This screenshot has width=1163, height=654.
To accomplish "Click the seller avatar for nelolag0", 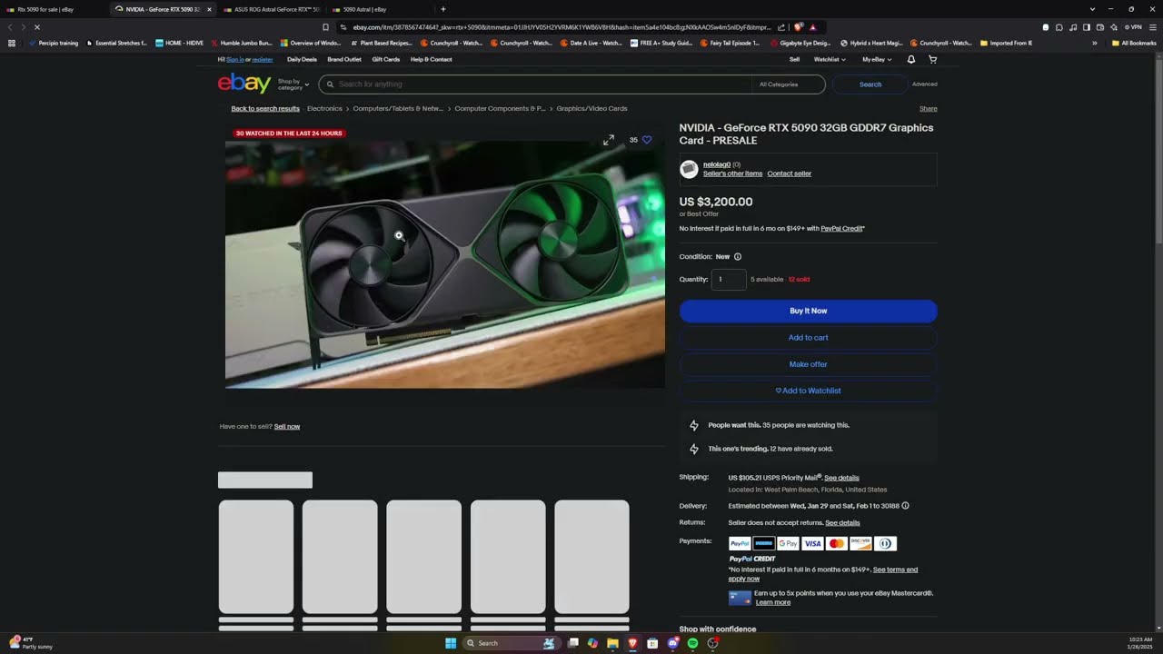I will [x=689, y=169].
